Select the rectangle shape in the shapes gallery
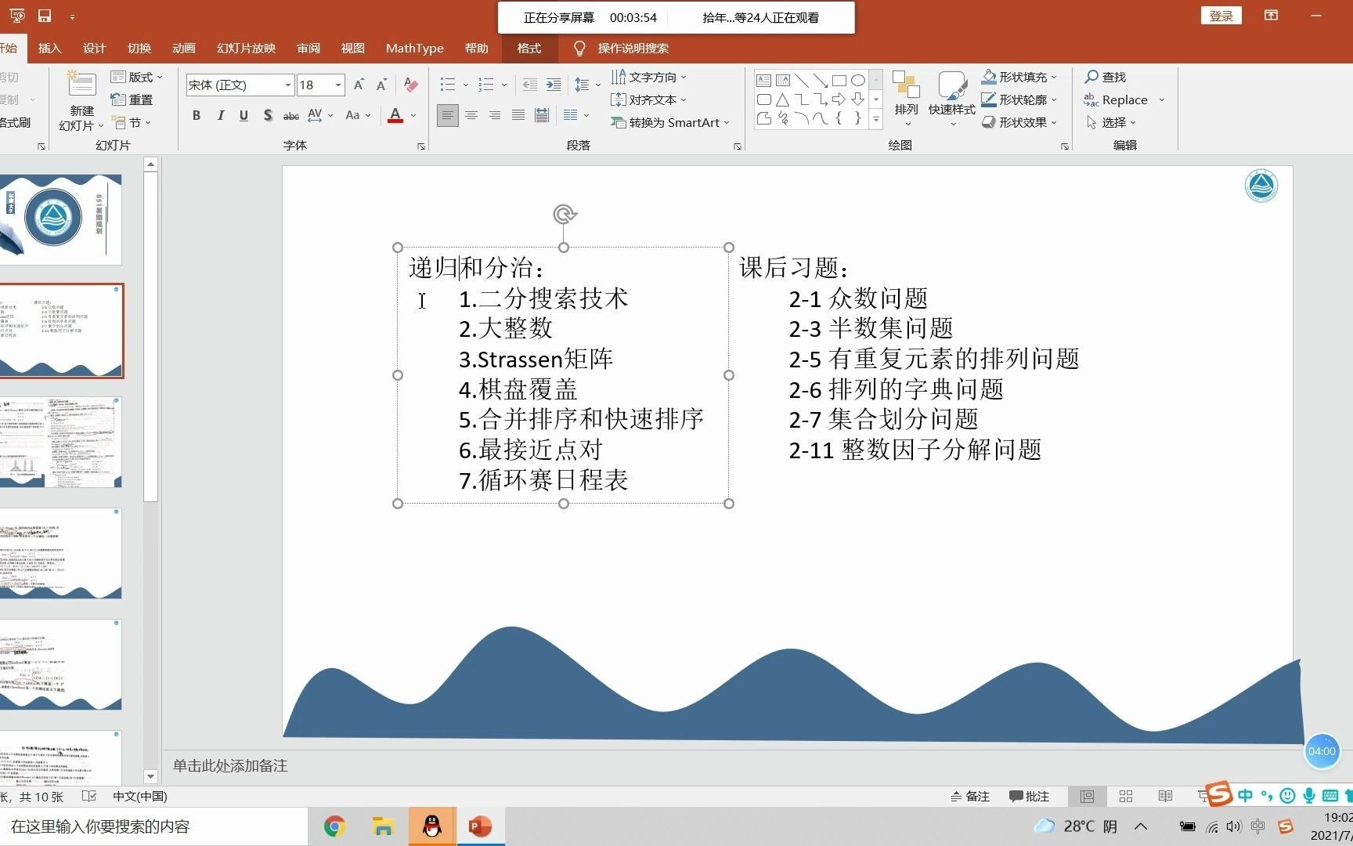 coord(839,80)
